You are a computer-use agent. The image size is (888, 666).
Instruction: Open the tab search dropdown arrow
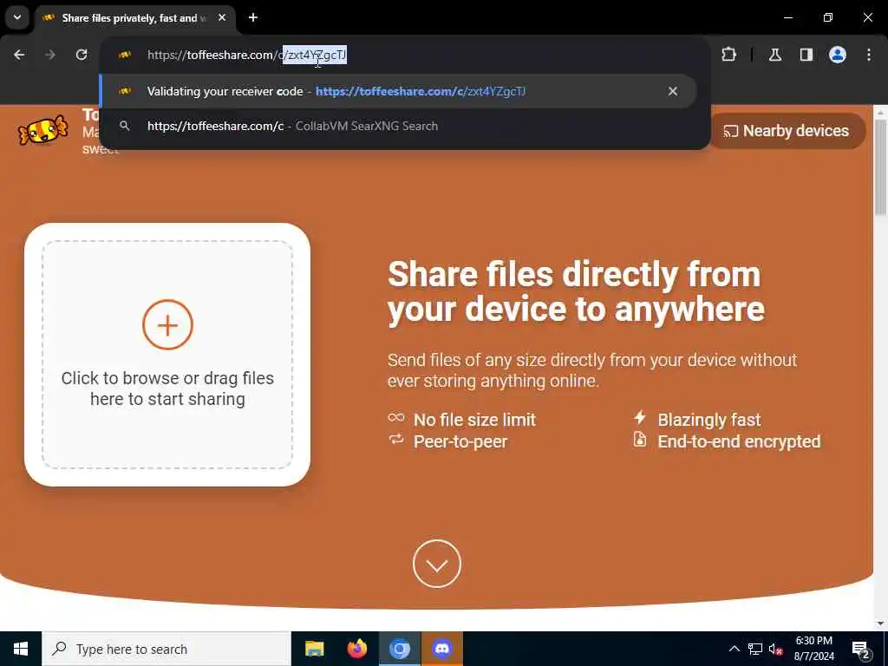[17, 17]
